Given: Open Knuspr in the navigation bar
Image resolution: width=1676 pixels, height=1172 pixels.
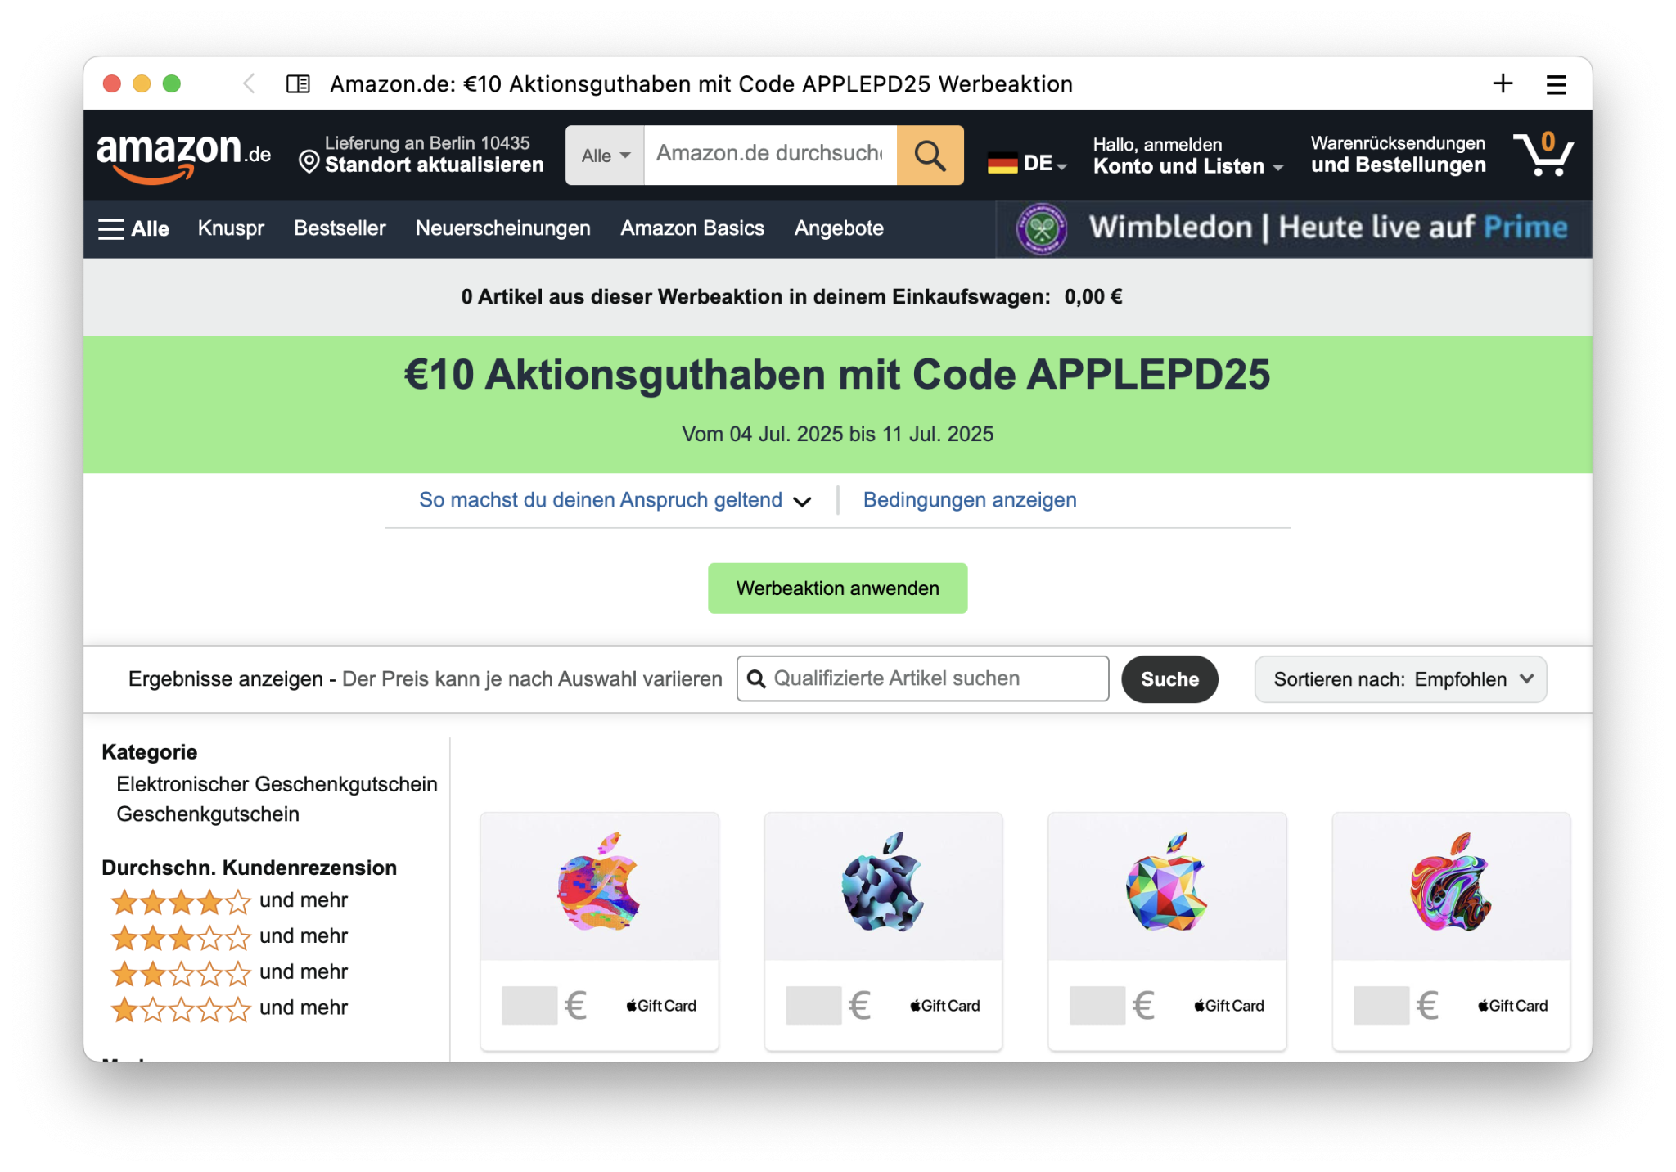Looking at the screenshot, I should click(x=231, y=228).
